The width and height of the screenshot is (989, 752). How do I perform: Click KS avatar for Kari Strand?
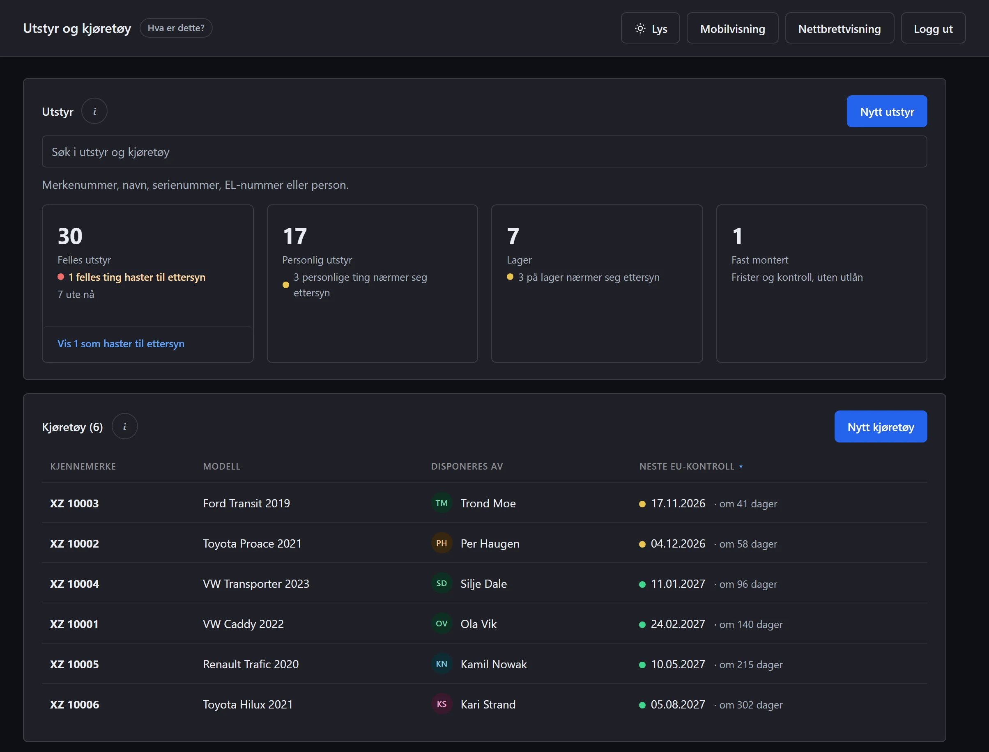click(x=442, y=704)
